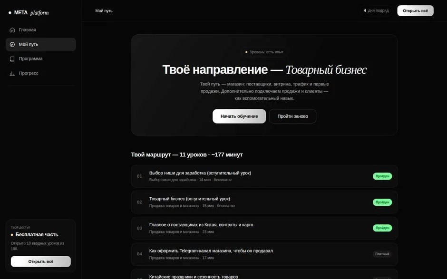447x279 pixels.
Task: Click the Уровень: есть опыт badge
Action: pos(264,52)
